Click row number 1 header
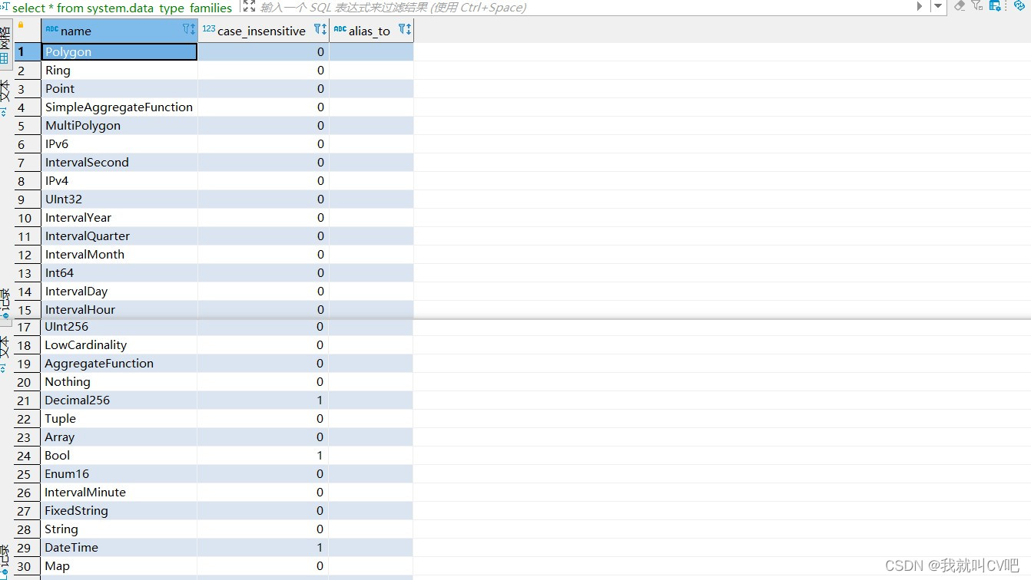Image resolution: width=1031 pixels, height=580 pixels. (28, 52)
